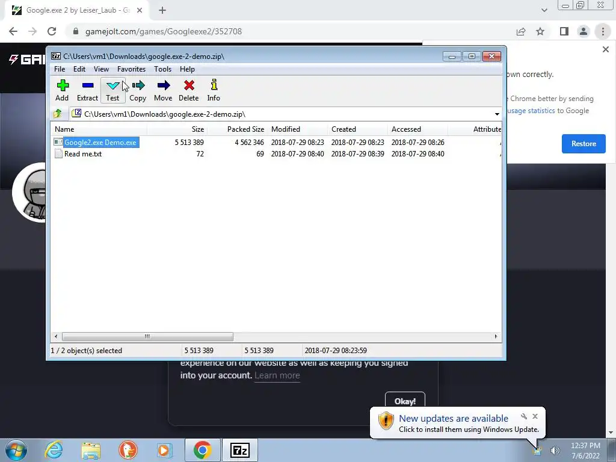Select the Read me.txt file
616x462 pixels.
[78, 154]
